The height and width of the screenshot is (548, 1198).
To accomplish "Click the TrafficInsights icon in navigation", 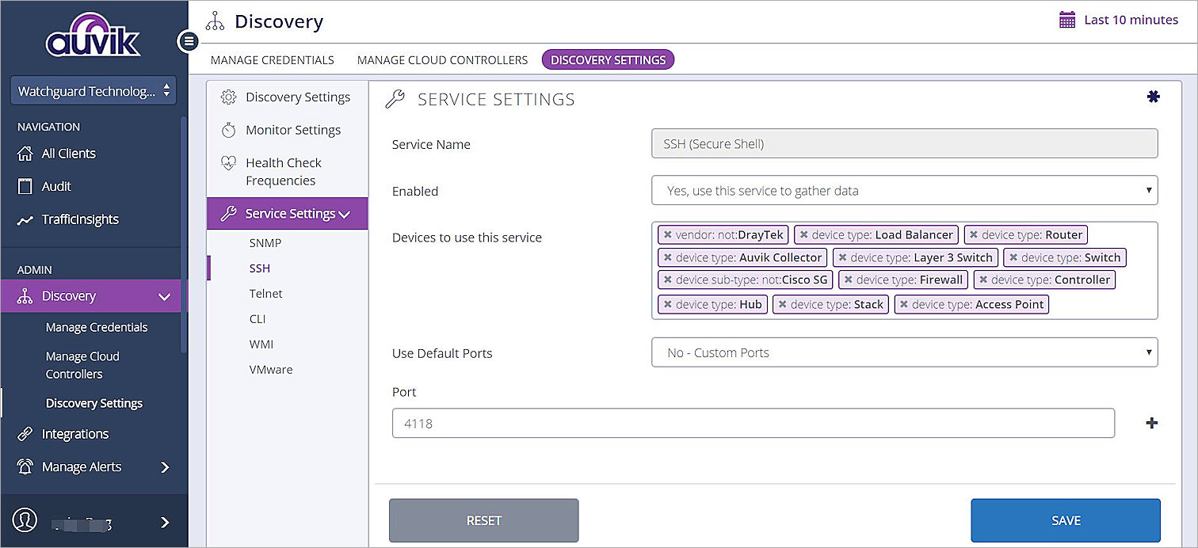I will (24, 219).
